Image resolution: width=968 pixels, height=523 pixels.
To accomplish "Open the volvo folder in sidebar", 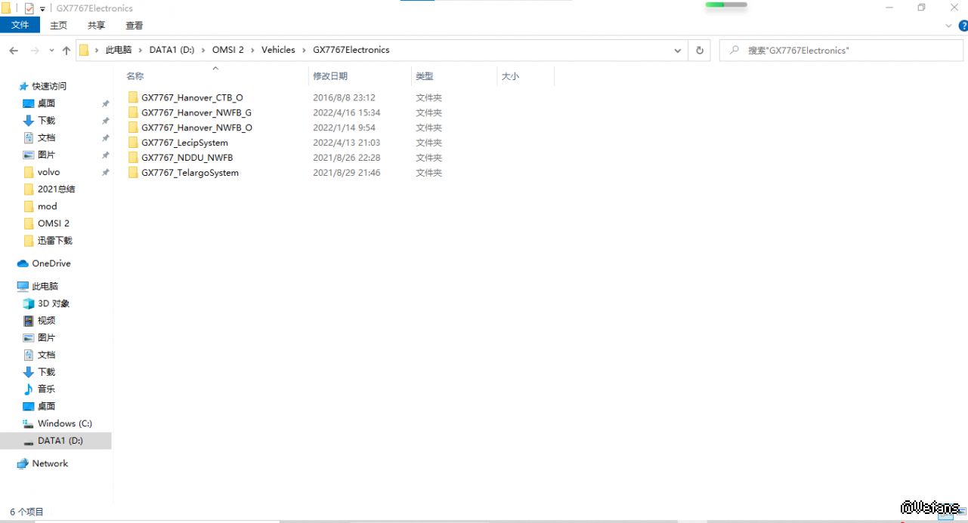I will tap(48, 172).
